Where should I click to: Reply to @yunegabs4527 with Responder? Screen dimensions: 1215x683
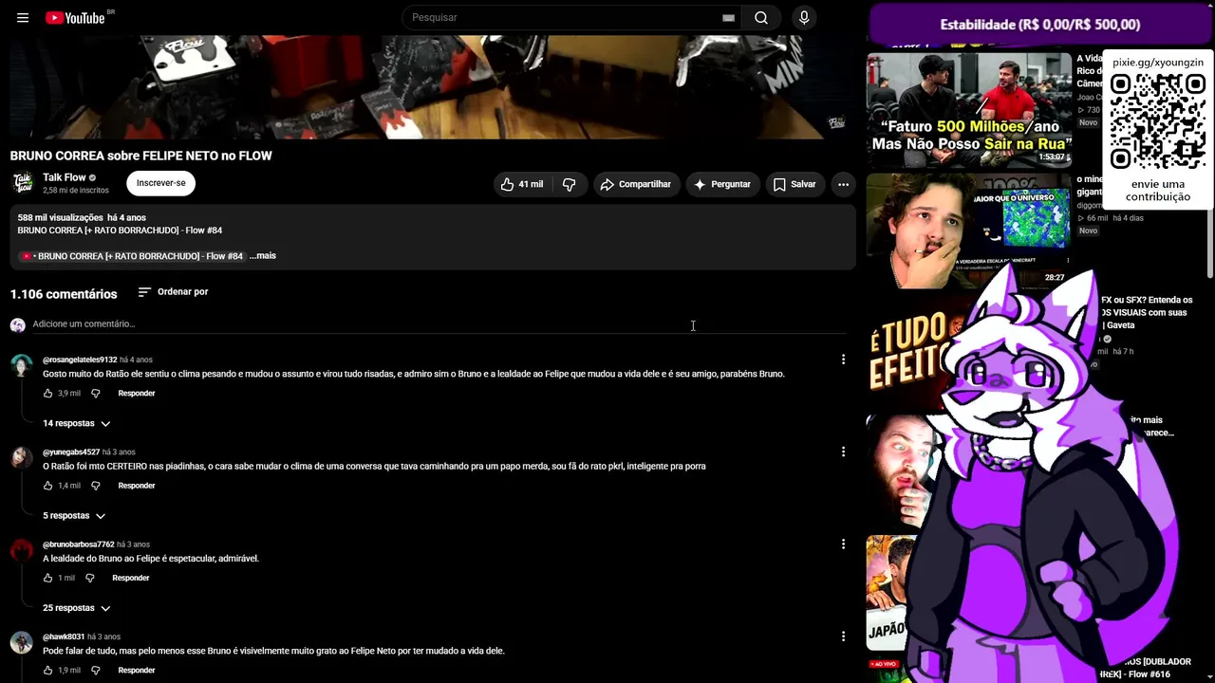(137, 486)
